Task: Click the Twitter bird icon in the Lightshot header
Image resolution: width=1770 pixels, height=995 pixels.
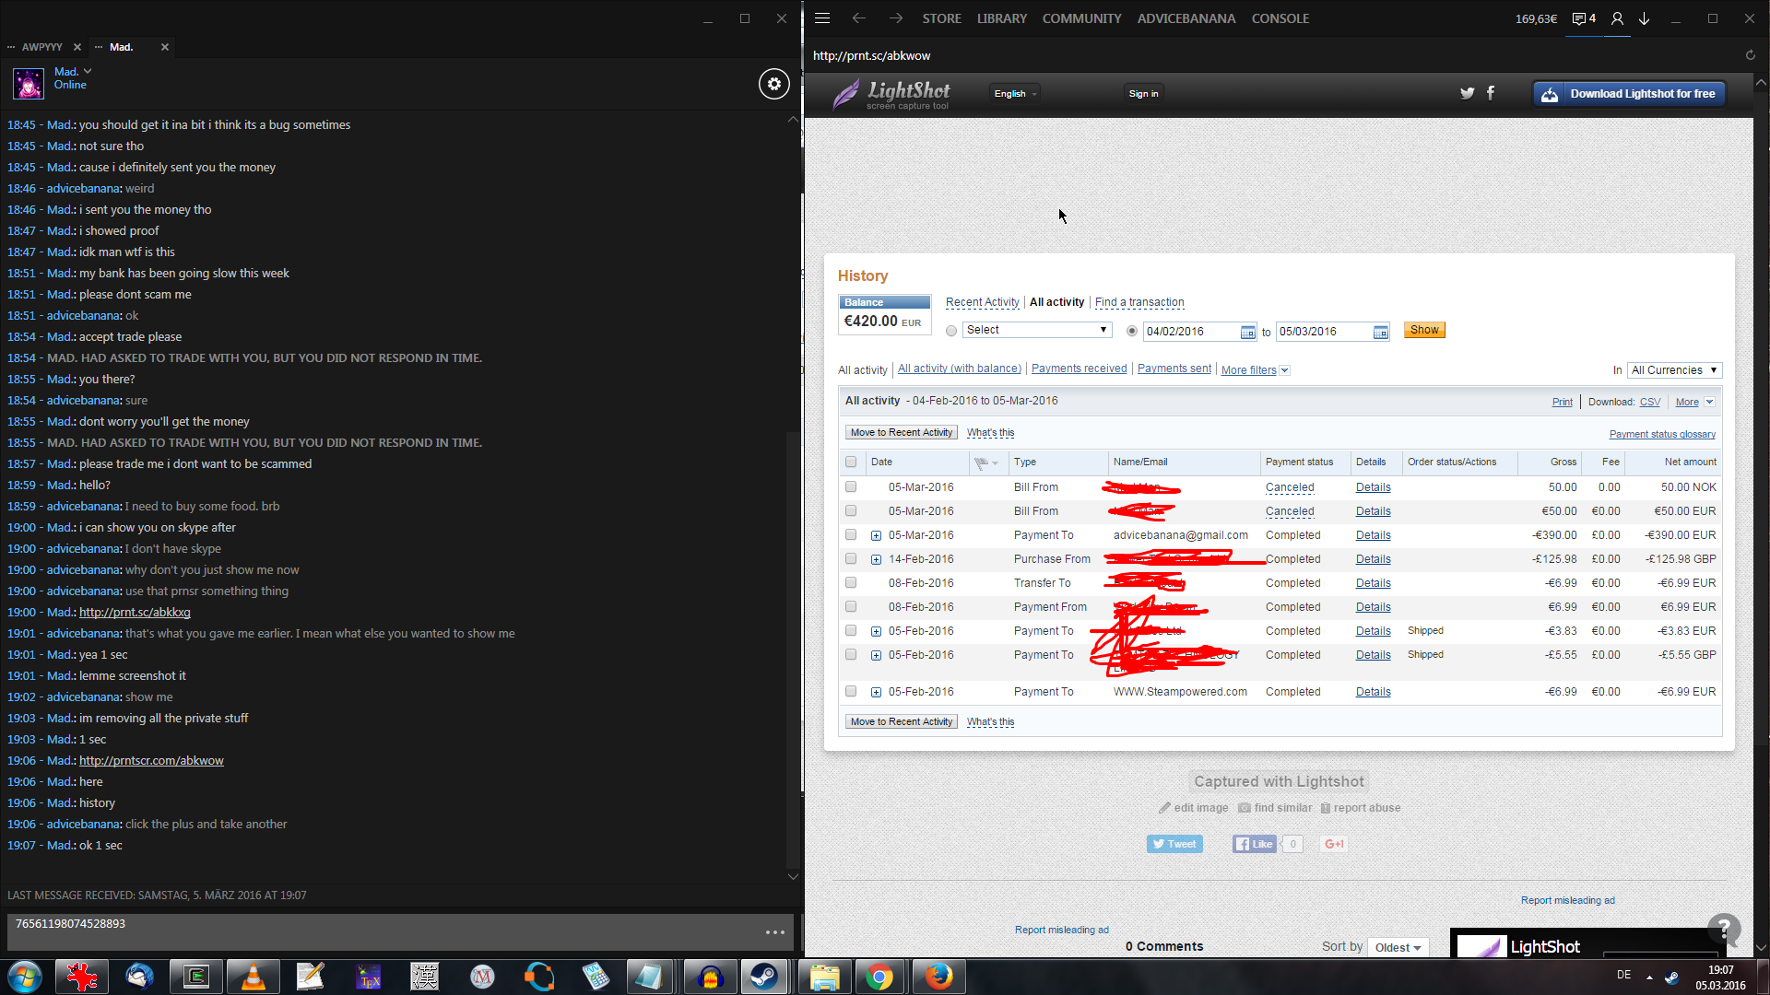Action: click(1467, 93)
